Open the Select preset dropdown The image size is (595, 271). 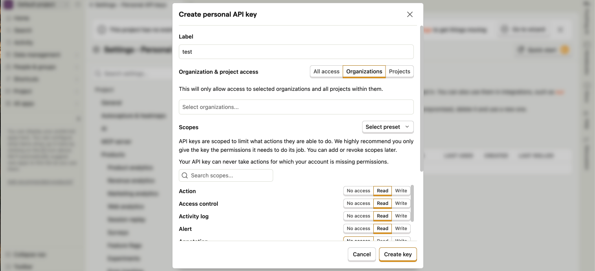coord(387,127)
